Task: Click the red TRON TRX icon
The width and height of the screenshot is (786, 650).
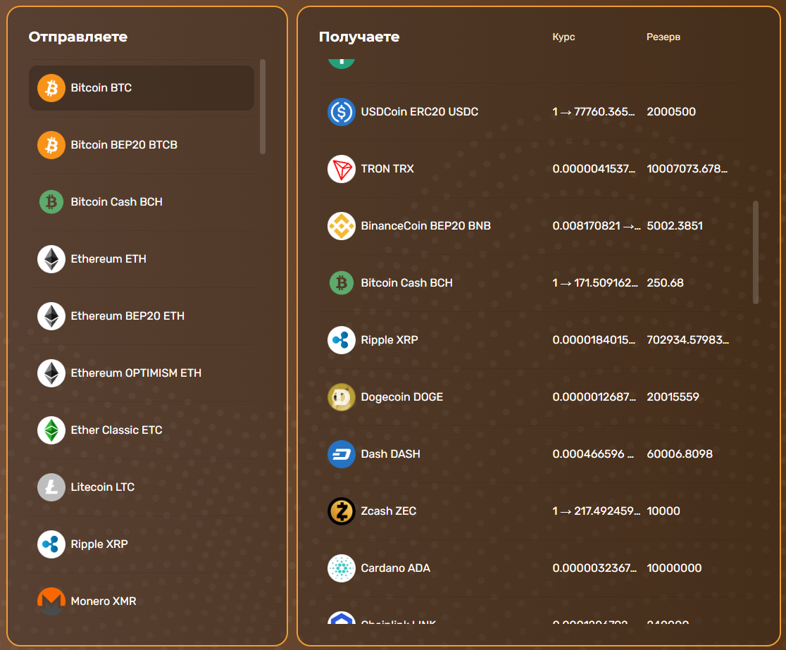Action: tap(342, 169)
